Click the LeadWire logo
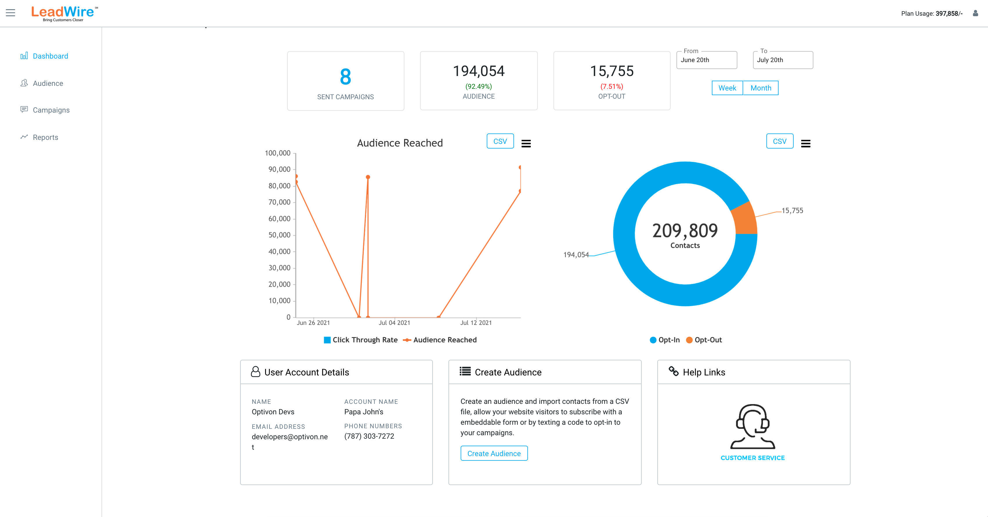 pos(64,13)
